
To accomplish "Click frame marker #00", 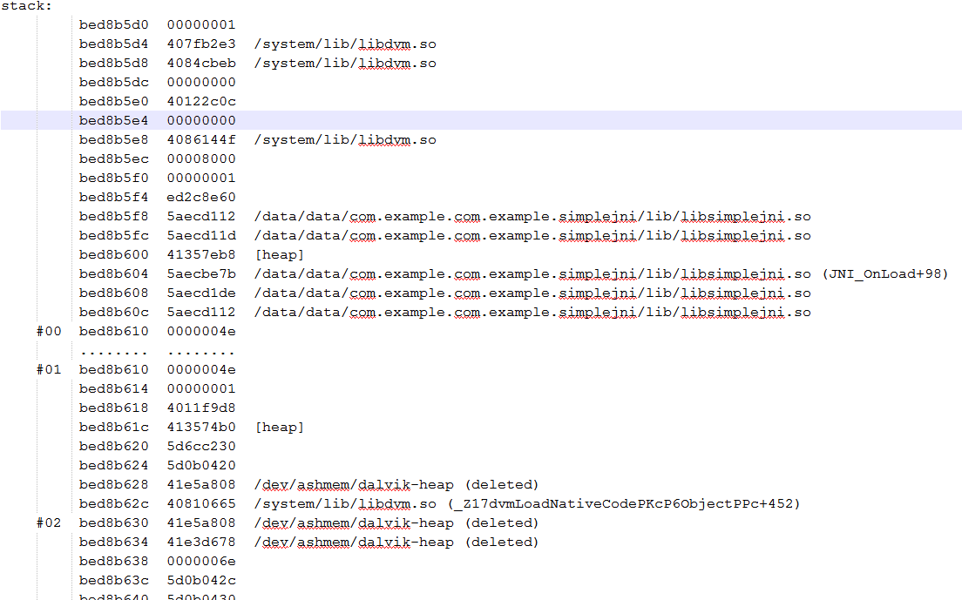I will click(49, 332).
